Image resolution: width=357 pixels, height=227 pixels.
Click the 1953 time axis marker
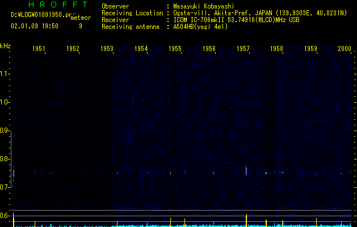[107, 48]
